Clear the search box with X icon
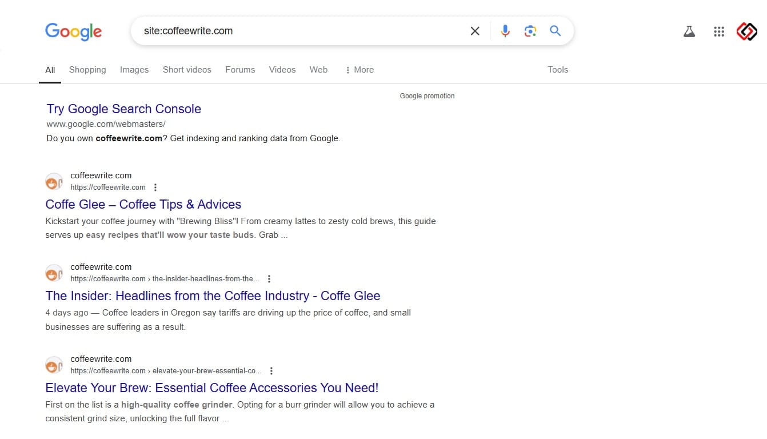 (474, 31)
